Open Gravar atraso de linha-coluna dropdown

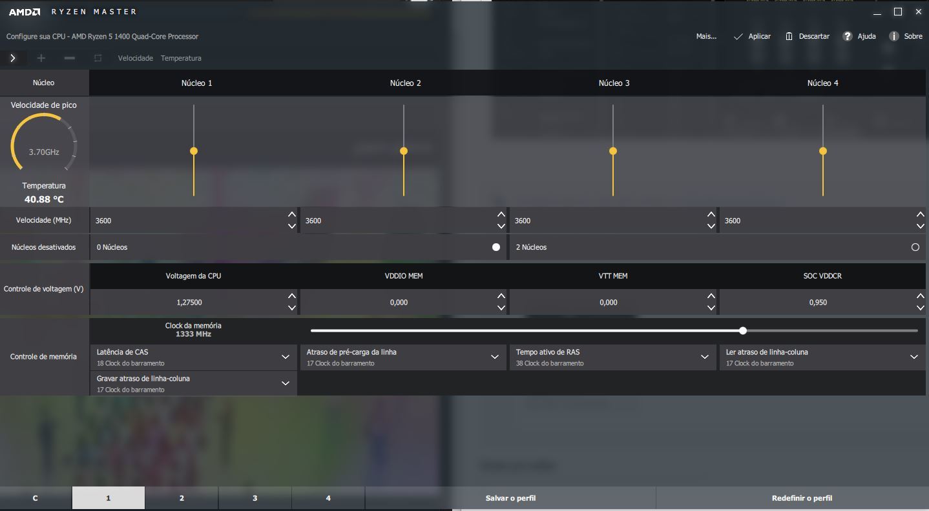193,383
